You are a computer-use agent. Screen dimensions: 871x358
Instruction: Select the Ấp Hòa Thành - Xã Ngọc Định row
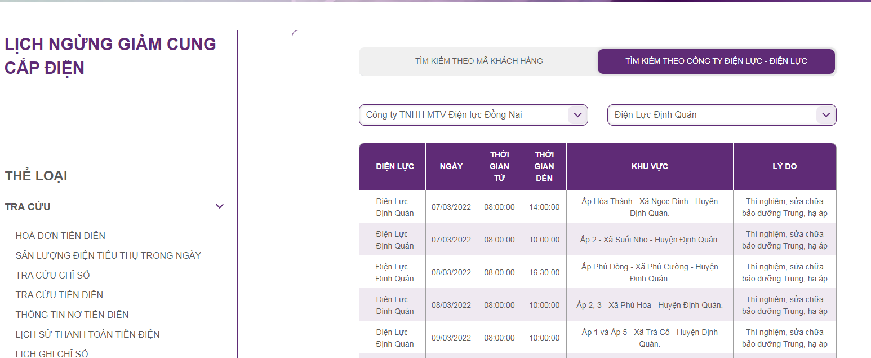(x=598, y=207)
